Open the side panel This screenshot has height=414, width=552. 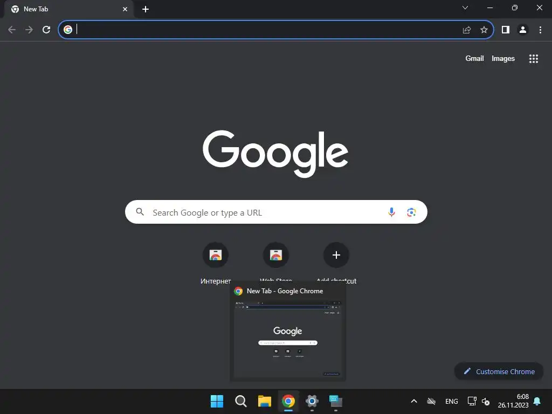coord(506,30)
